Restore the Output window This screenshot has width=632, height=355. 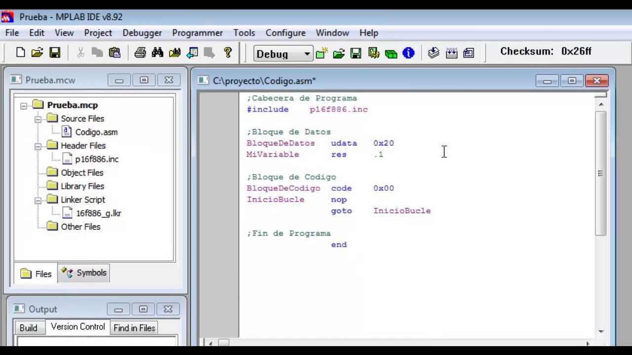tap(143, 309)
